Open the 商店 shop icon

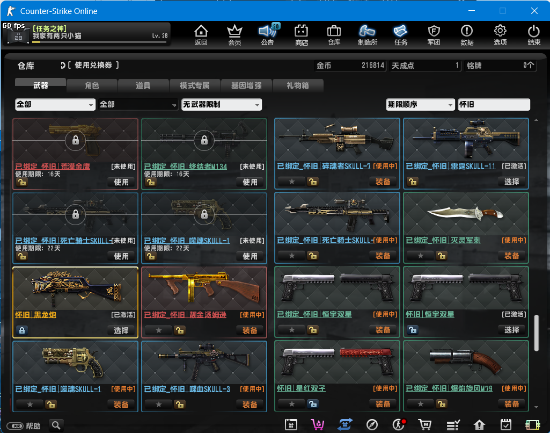[x=302, y=35]
